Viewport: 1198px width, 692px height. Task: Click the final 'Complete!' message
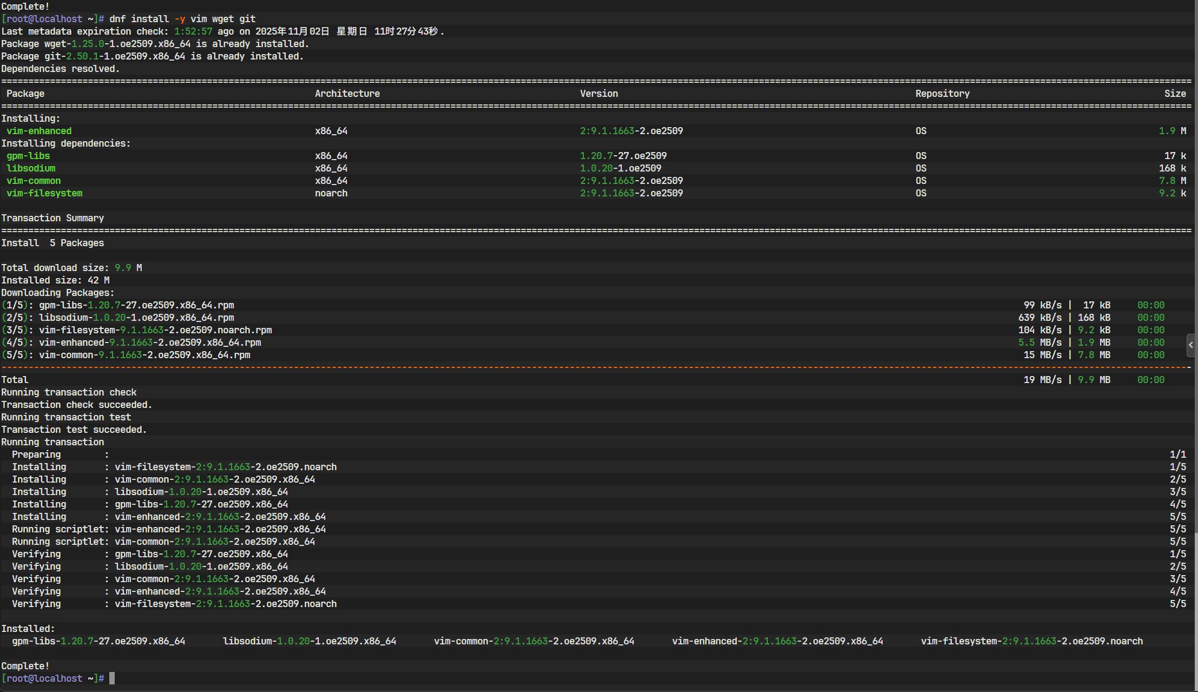tap(25, 666)
